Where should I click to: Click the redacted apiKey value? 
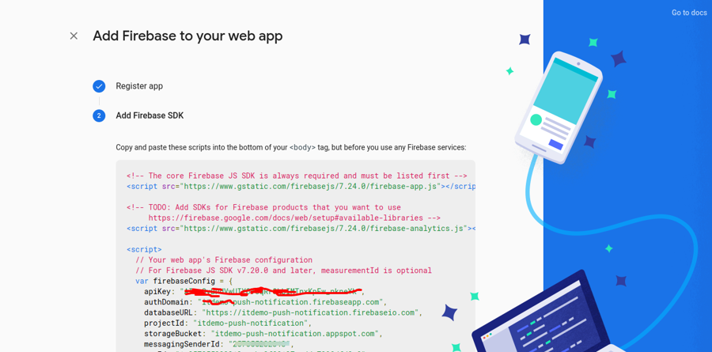click(273, 292)
